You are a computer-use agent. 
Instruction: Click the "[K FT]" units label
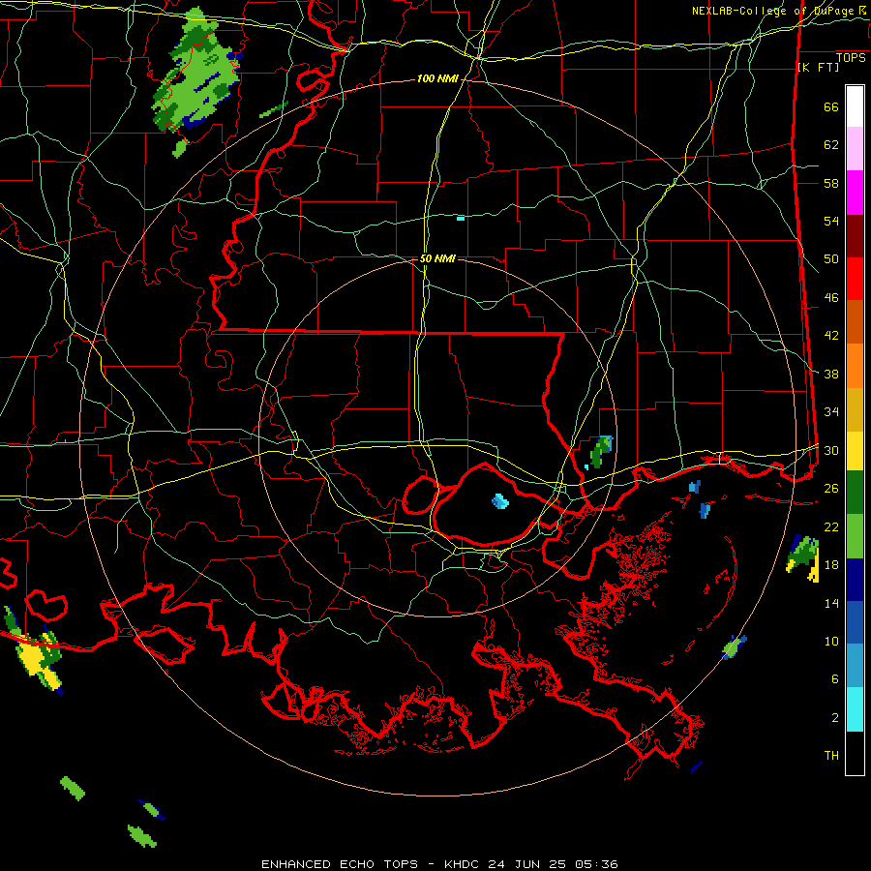pyautogui.click(x=818, y=67)
